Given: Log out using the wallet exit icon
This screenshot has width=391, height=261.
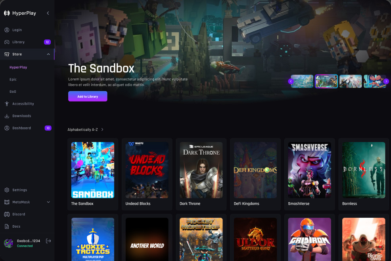Looking at the screenshot, I should pyautogui.click(x=48, y=241).
